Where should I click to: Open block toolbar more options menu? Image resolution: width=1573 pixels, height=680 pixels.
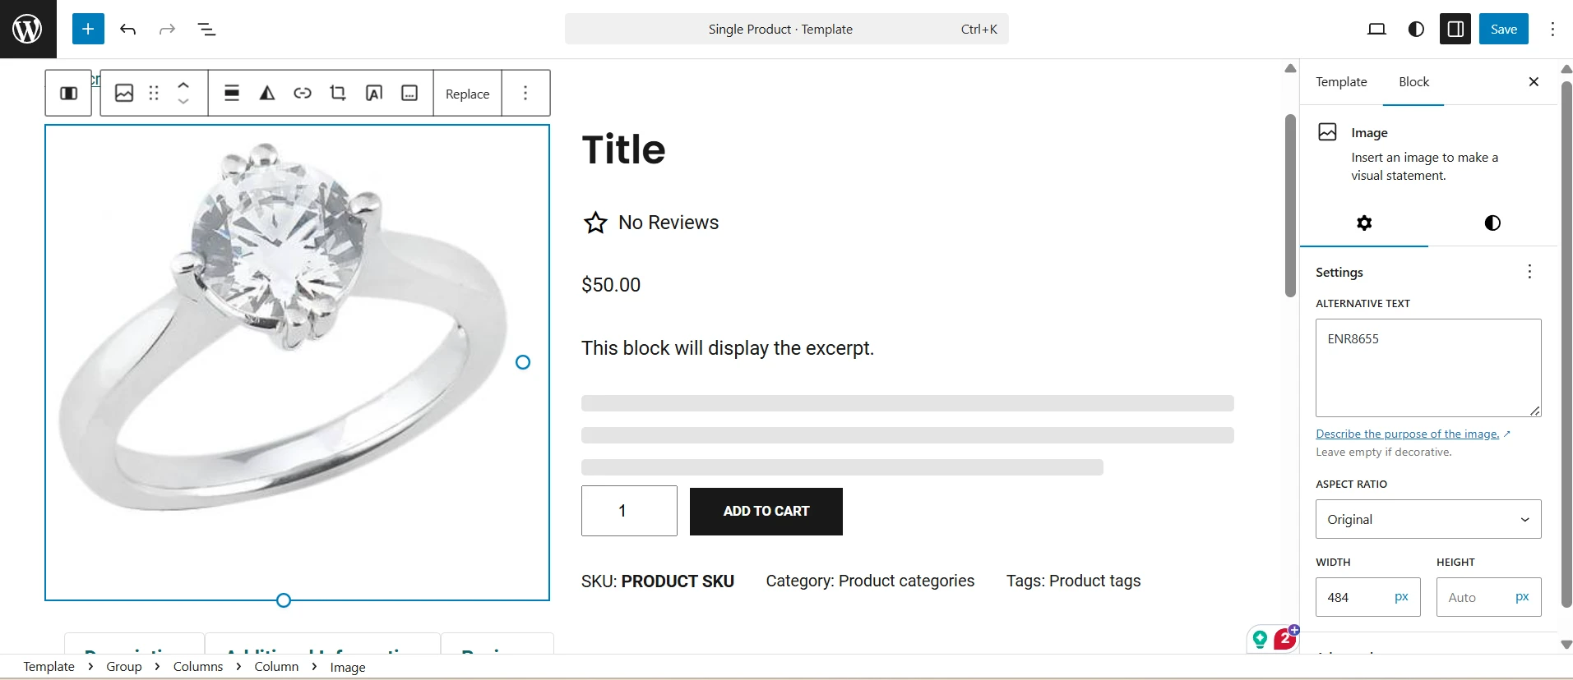(525, 93)
